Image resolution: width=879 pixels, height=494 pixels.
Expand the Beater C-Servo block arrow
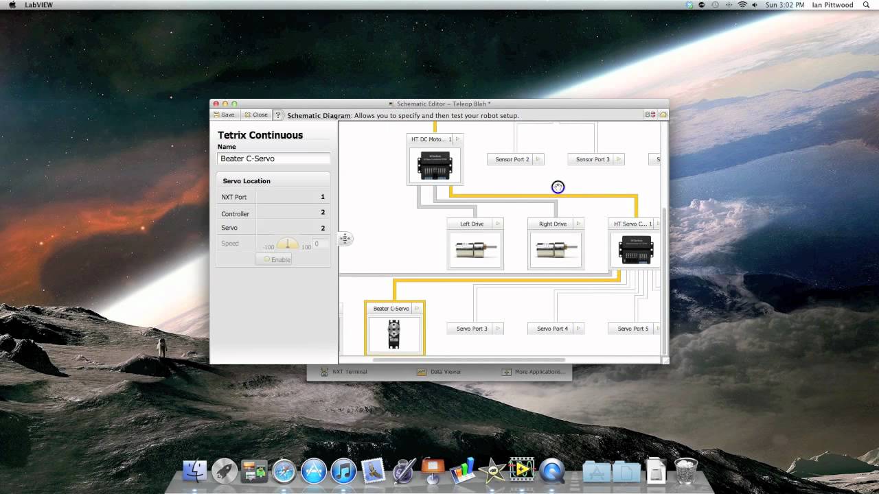[x=417, y=309]
